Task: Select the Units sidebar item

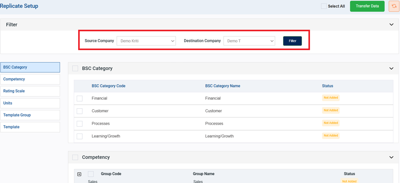Action: pos(30,103)
